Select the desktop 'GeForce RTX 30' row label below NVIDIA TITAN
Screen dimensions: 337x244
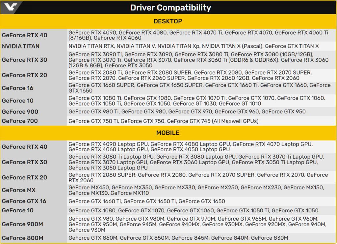click(25, 60)
